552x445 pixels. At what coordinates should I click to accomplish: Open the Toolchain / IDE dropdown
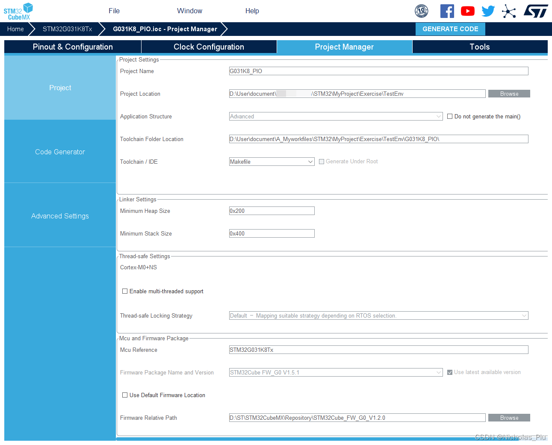tap(272, 162)
